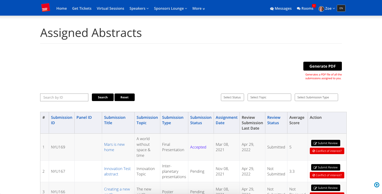382x194 pixels.
Task: Flag conflict of interest for NYU167
Action: coord(327,175)
